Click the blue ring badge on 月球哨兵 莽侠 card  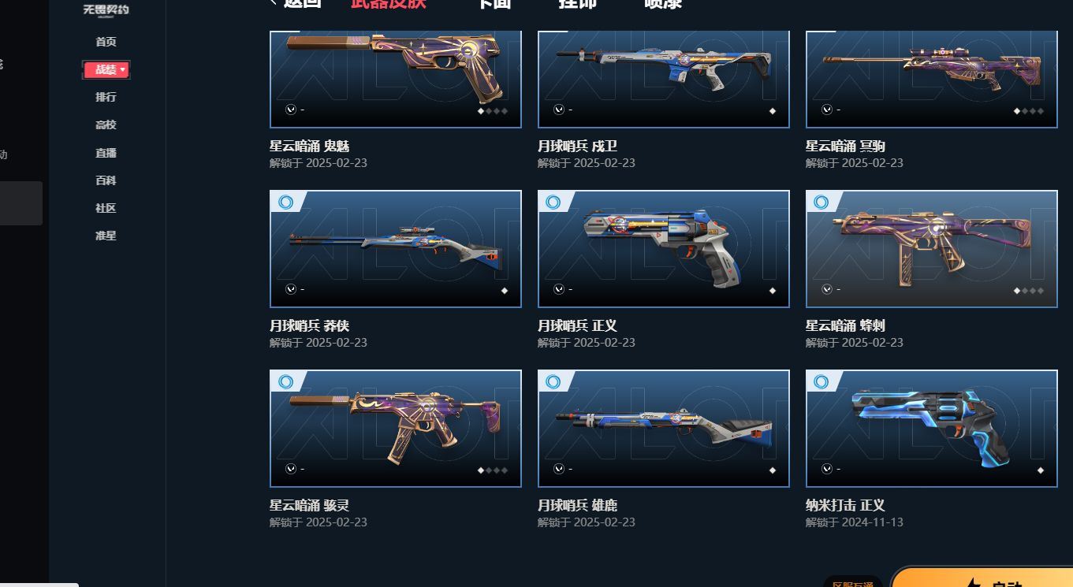(285, 202)
